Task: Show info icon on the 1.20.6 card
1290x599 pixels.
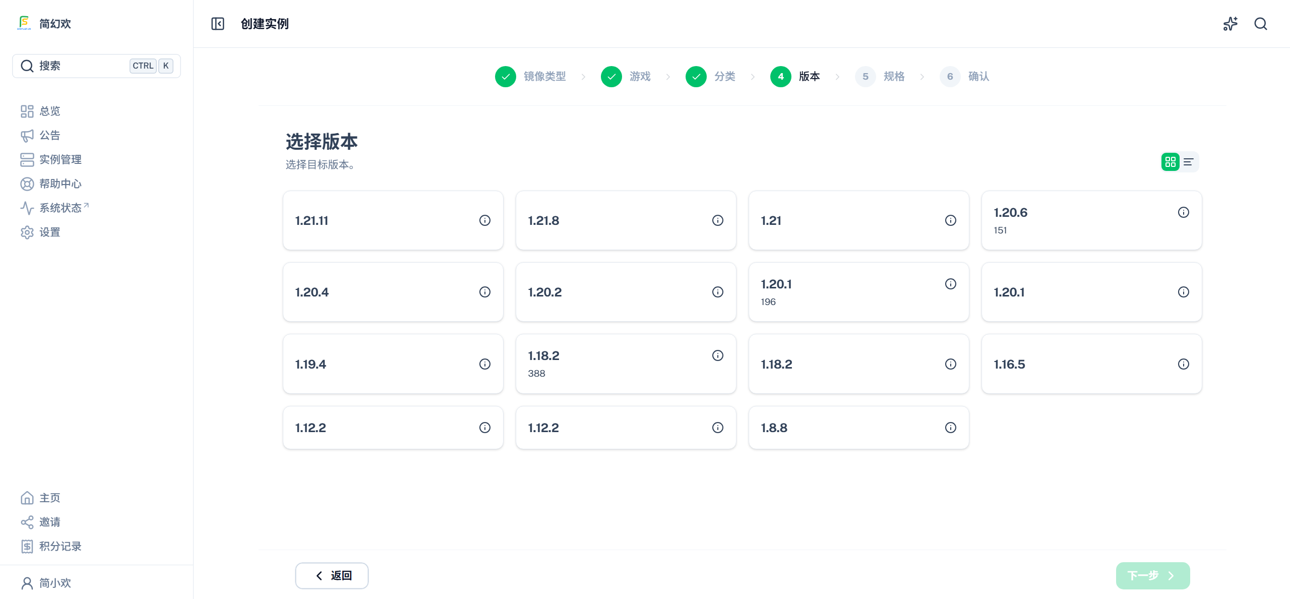Action: 1184,212
